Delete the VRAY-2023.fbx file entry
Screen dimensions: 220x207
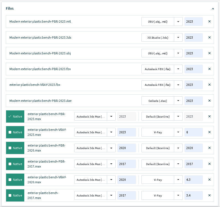pos(210,85)
